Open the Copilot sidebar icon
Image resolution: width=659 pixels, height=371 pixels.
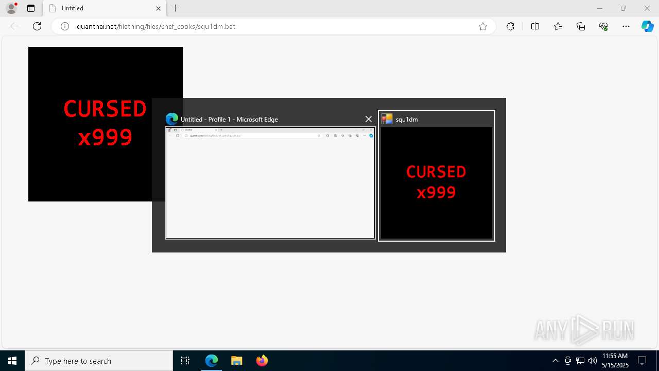pos(647,26)
